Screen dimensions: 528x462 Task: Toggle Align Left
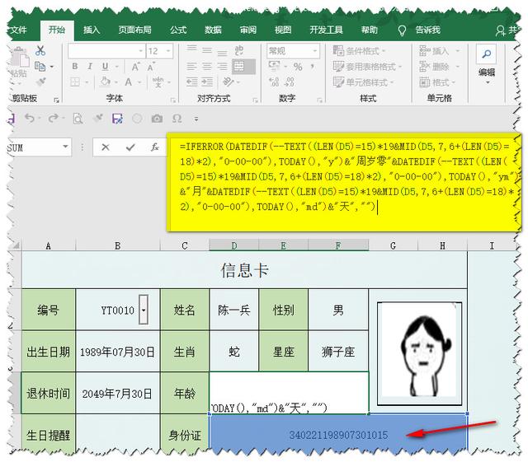click(x=191, y=66)
